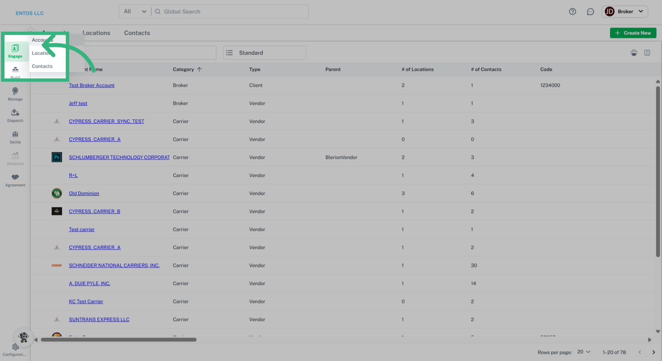Select Contacts in the Engage flyout menu
The height and width of the screenshot is (361, 662).
42,66
